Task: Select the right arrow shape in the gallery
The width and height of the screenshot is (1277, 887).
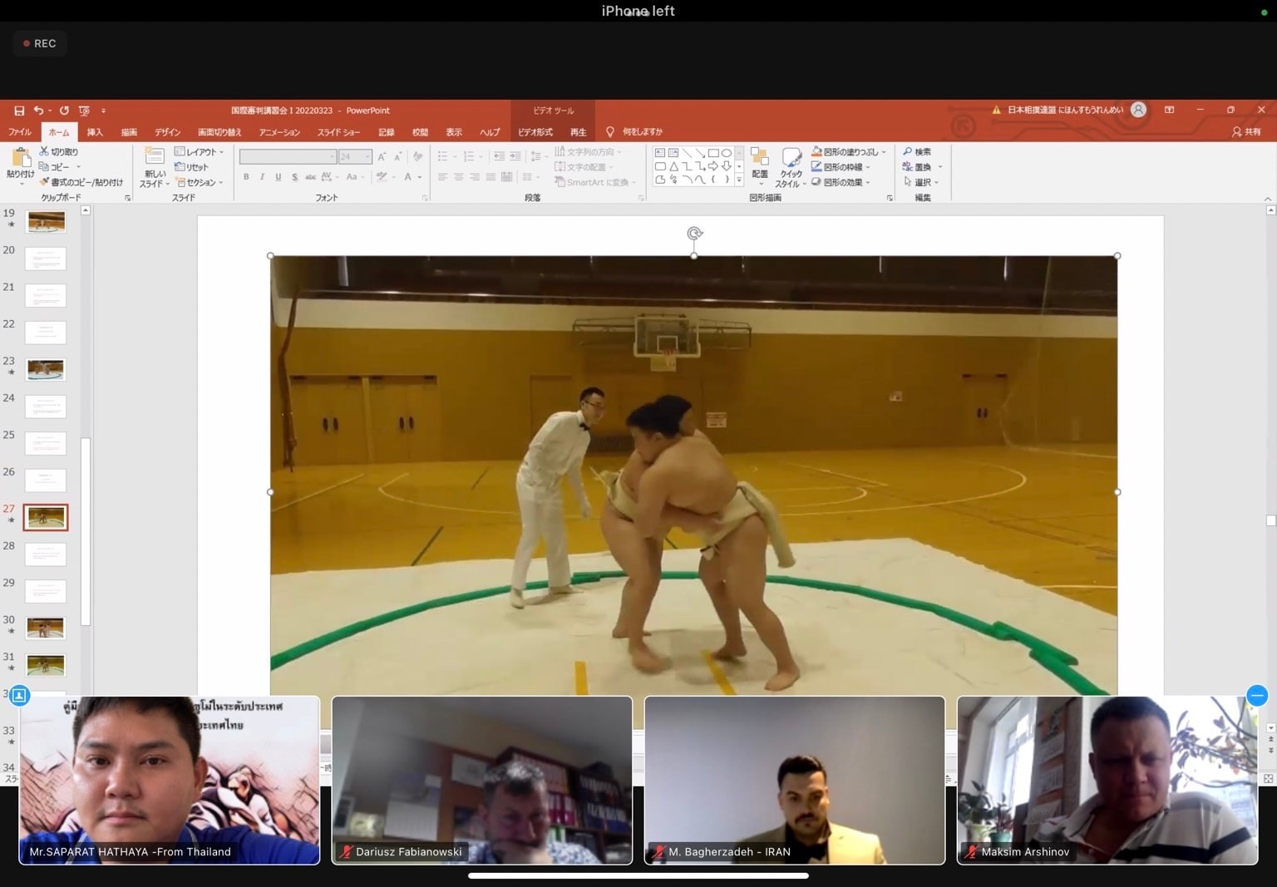Action: [712, 166]
